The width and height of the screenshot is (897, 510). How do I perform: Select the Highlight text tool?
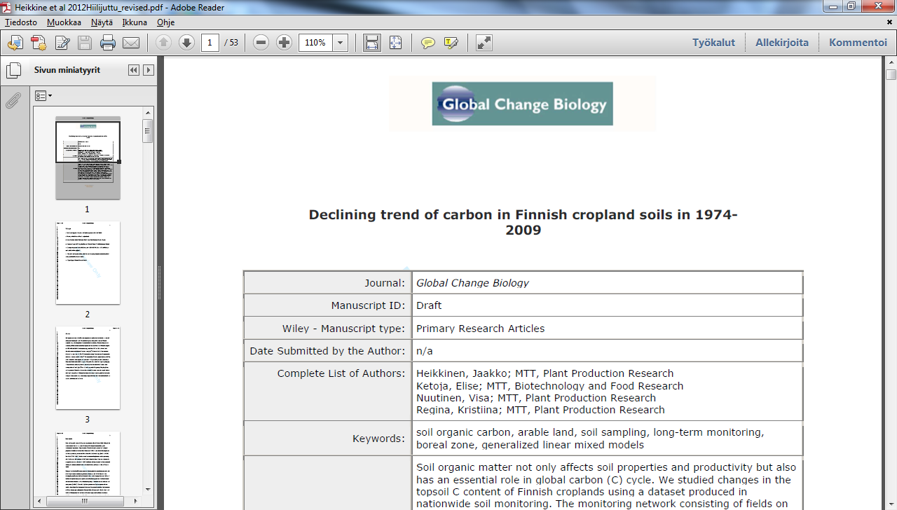(451, 43)
